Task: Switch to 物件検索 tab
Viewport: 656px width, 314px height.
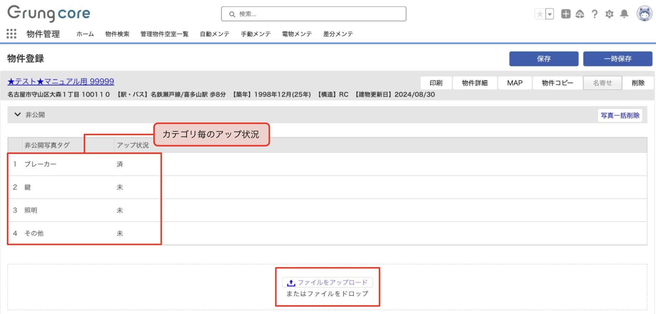Action: tap(117, 34)
